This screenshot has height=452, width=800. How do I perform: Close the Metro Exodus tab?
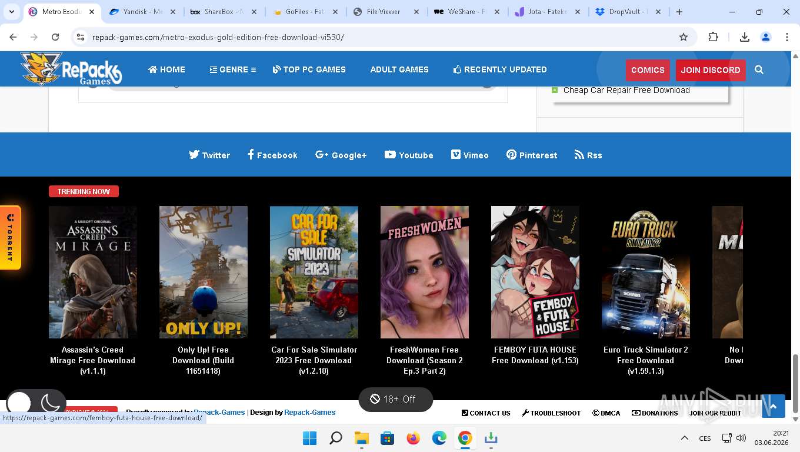92,12
